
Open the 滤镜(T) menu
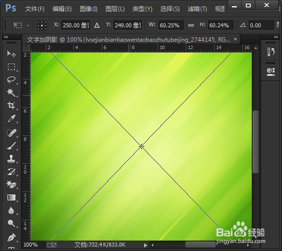point(197,9)
